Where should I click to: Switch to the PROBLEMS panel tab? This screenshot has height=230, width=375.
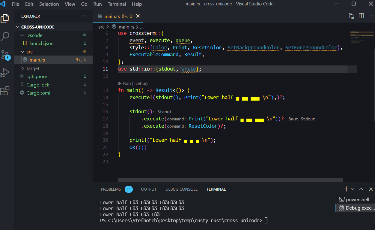click(111, 189)
